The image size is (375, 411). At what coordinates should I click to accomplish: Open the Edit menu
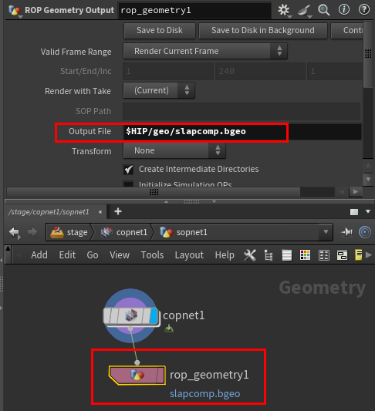[67, 254]
